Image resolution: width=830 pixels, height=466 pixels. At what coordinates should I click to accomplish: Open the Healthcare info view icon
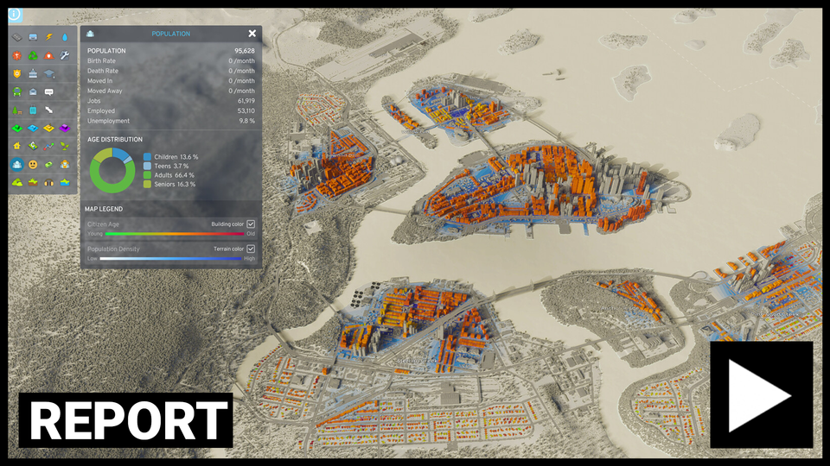coord(17,55)
